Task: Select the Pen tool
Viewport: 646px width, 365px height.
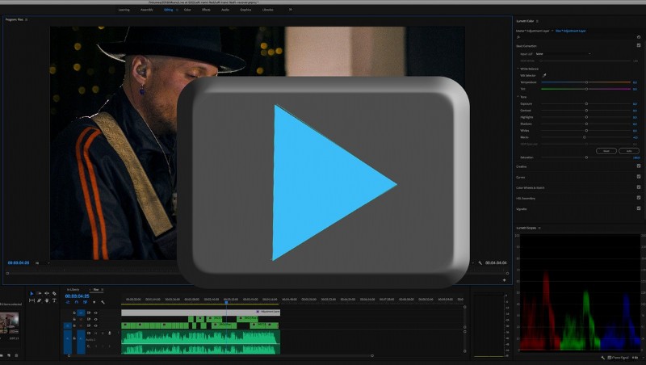Action: point(39,300)
